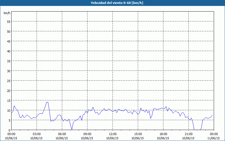Select the 30 y-axis label
This screenshot has width=225, height=141.
click(x=9, y=71)
